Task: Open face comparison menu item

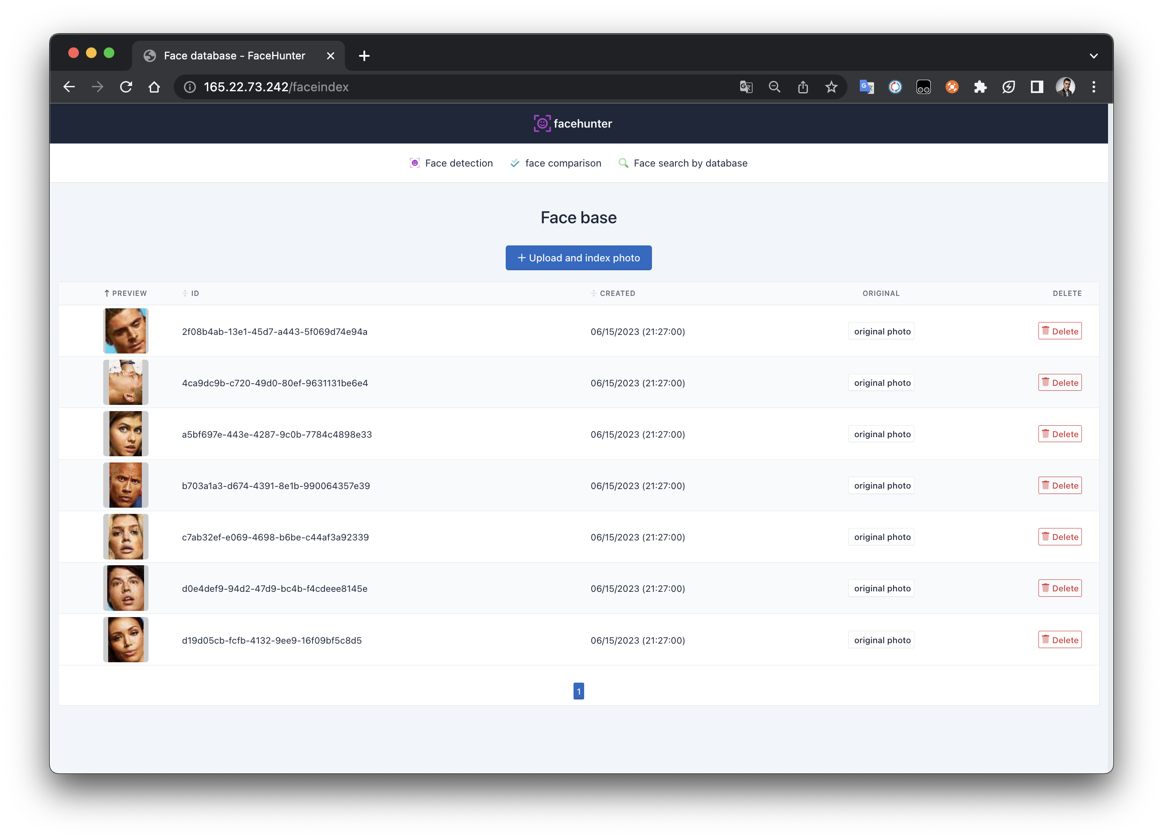Action: coord(556,163)
